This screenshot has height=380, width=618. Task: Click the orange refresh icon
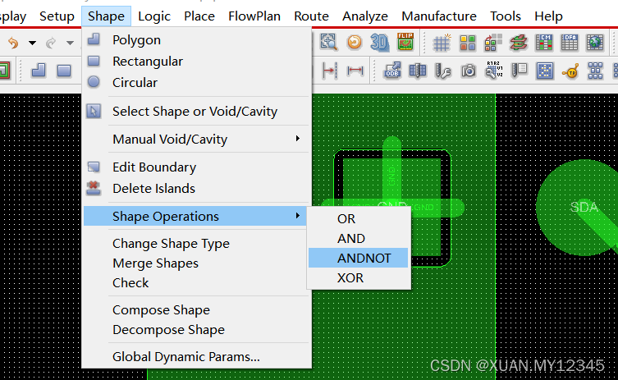pos(354,42)
